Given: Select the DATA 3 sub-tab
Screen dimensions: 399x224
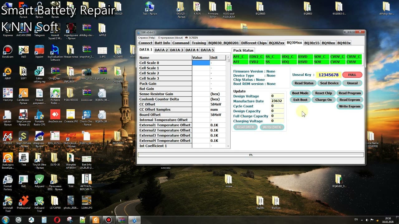Looking at the screenshot, I should pos(176,50).
